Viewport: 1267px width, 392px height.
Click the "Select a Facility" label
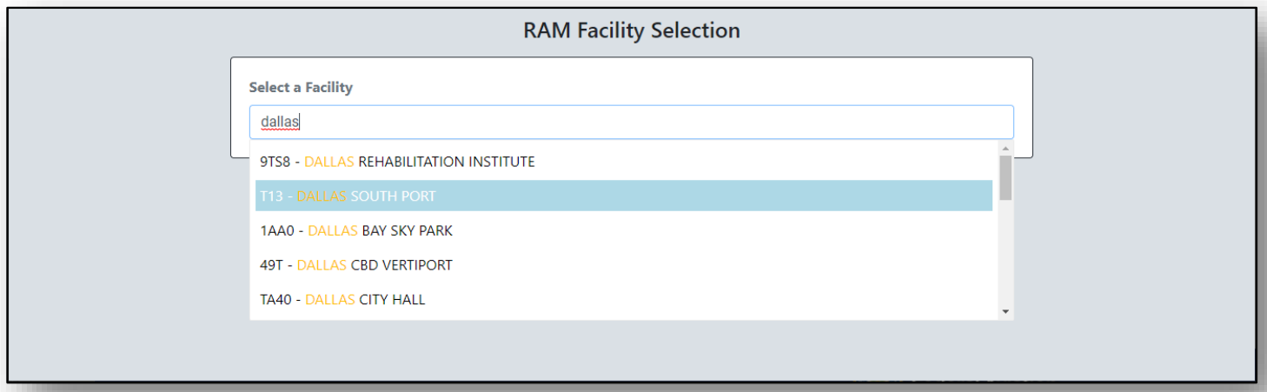[x=301, y=87]
